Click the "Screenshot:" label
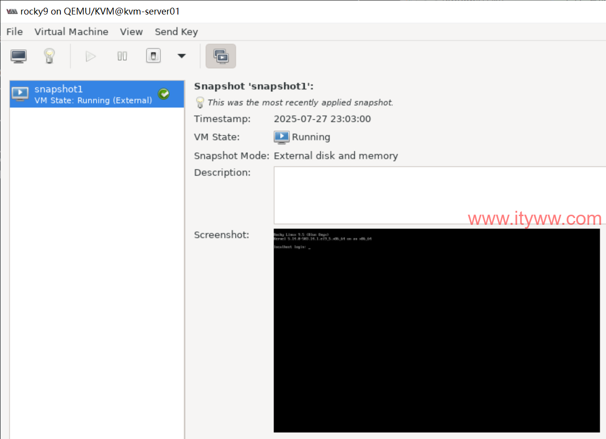The height and width of the screenshot is (439, 606). coord(222,235)
